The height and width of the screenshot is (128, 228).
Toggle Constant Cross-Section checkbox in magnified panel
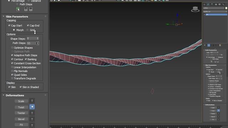pos(12,63)
